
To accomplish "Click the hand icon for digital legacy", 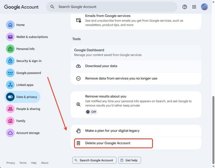I will click(78, 131).
